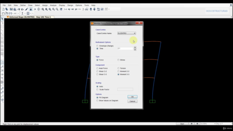Decrease Time value with down stepper
Viewport: 233px width, 131px height.
135,49
